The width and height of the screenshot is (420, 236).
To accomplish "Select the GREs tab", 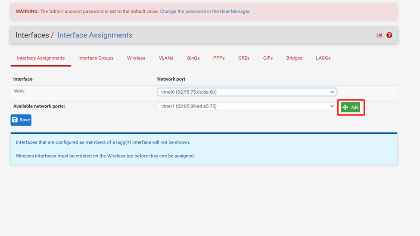I will coord(244,58).
